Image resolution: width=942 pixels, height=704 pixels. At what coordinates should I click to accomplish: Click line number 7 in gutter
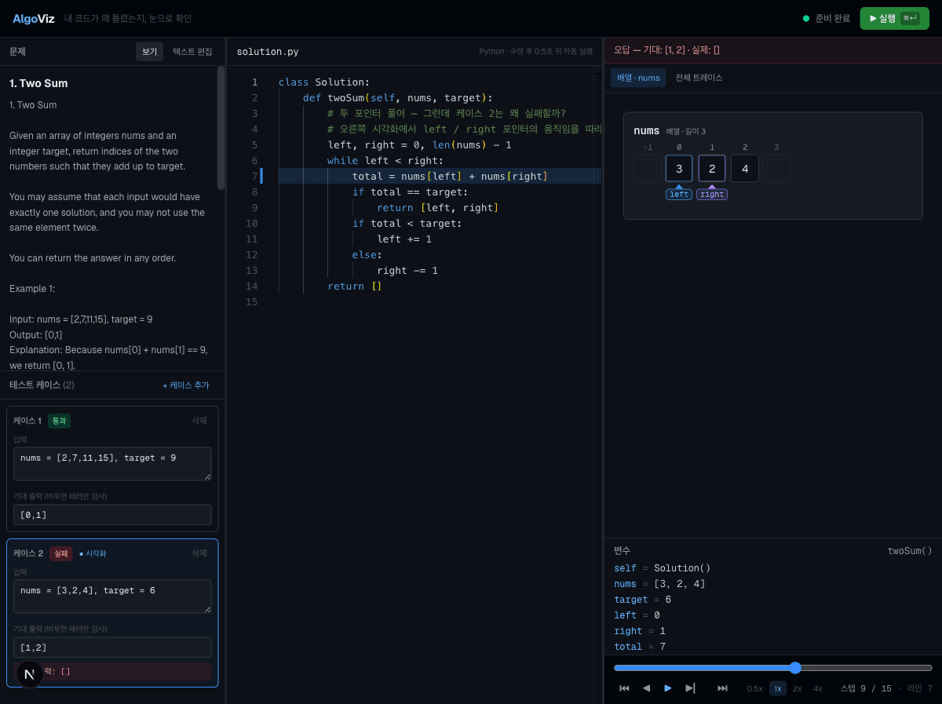254,176
